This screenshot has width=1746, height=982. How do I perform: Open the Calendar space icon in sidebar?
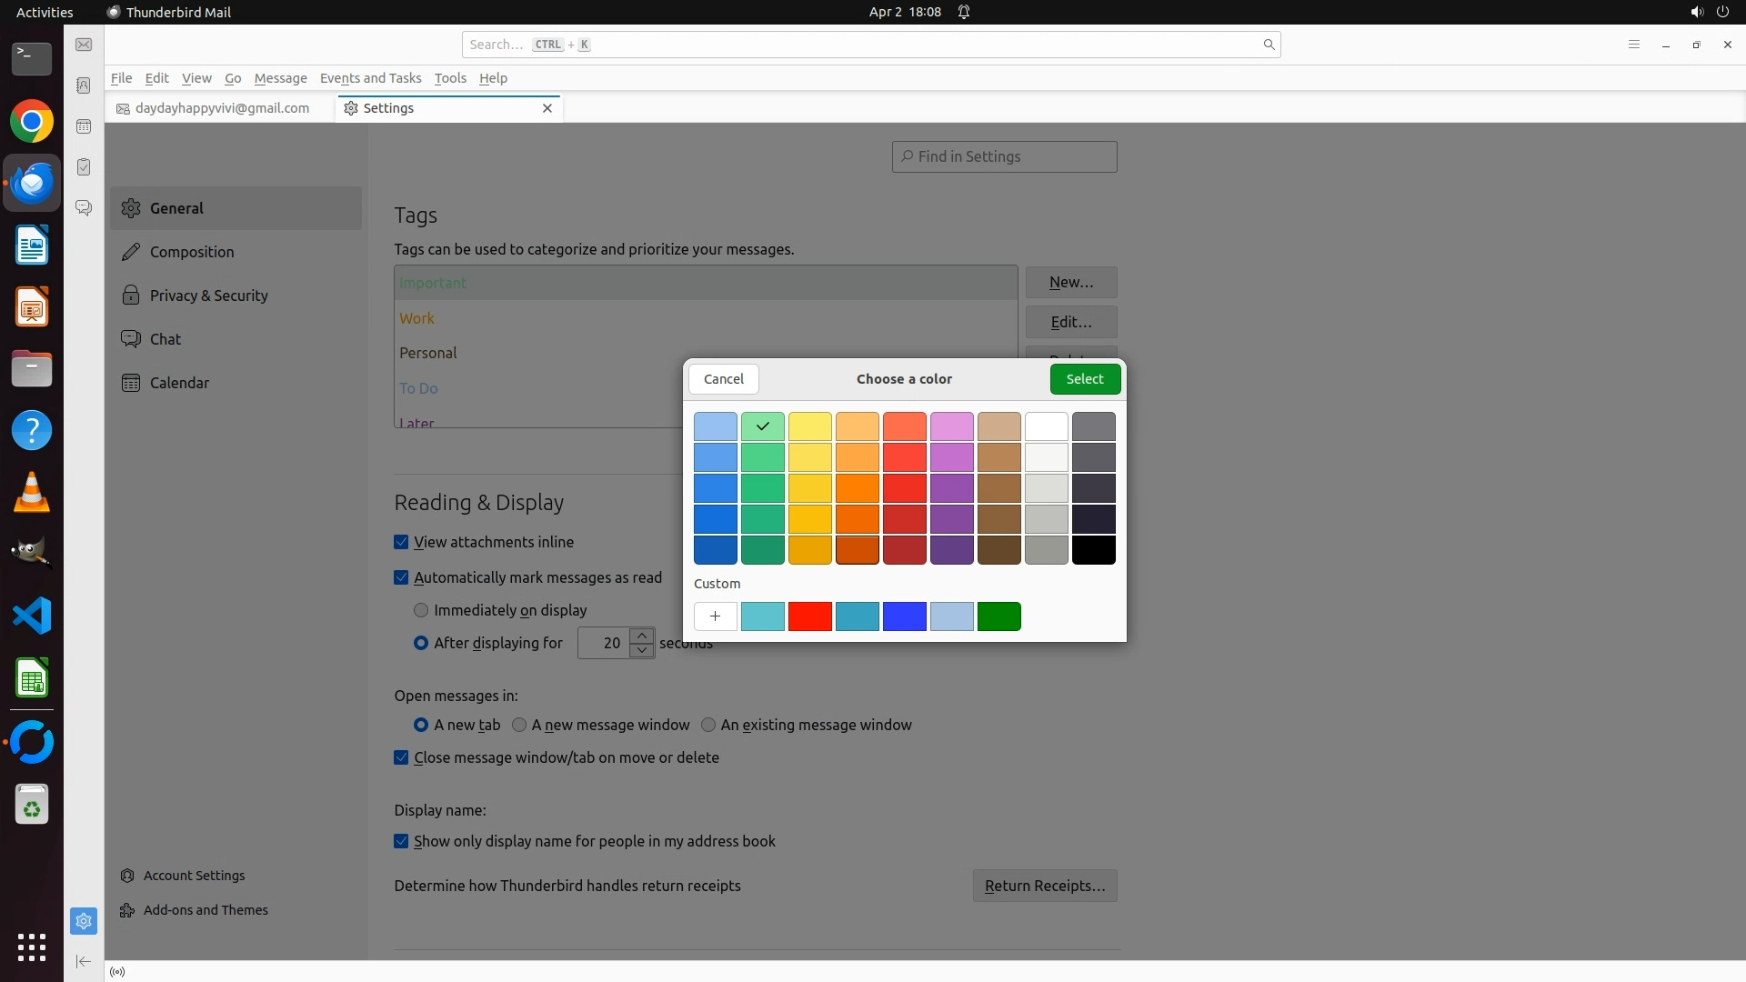click(x=84, y=126)
